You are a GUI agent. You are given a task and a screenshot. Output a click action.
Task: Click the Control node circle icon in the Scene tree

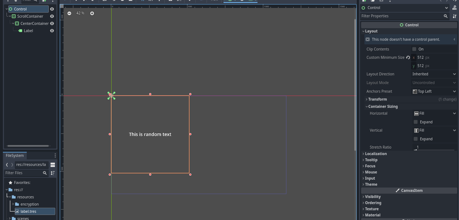pyautogui.click(x=10, y=9)
